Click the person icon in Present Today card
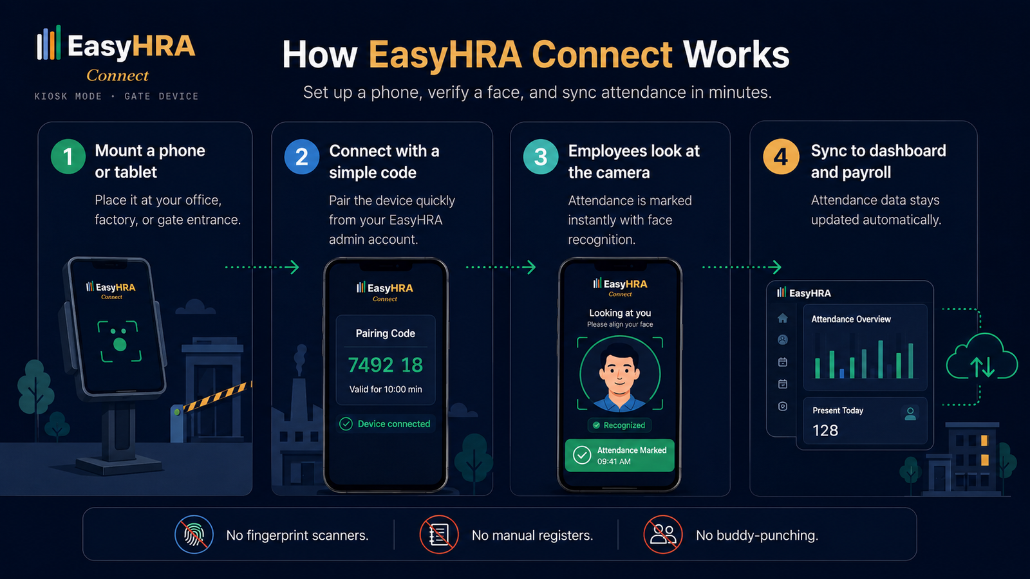The width and height of the screenshot is (1030, 579). click(910, 414)
